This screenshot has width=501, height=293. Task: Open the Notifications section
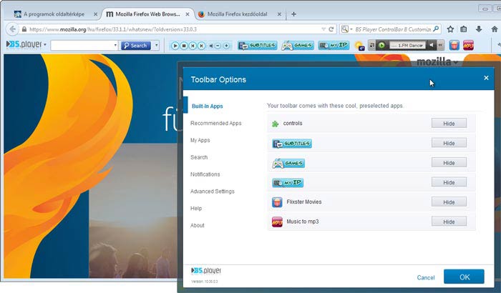click(205, 174)
